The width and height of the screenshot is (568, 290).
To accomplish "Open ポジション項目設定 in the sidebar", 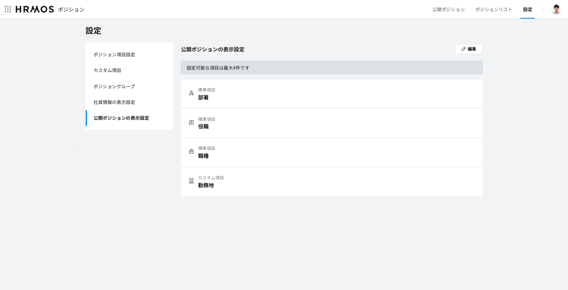I will pos(114,55).
